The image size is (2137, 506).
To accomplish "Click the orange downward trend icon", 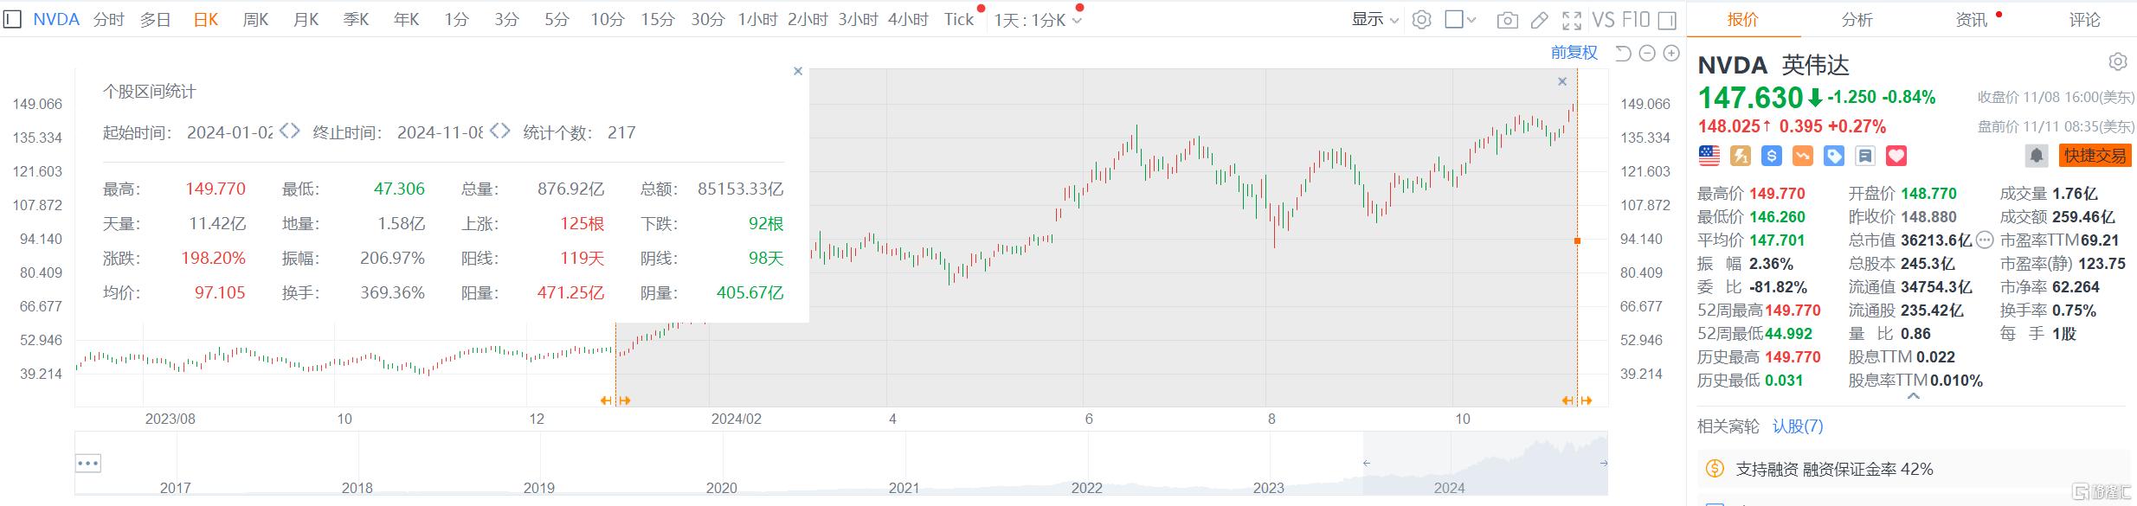I will [x=1803, y=156].
